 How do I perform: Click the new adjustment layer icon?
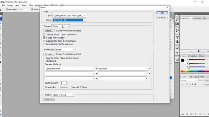(x=196, y=114)
